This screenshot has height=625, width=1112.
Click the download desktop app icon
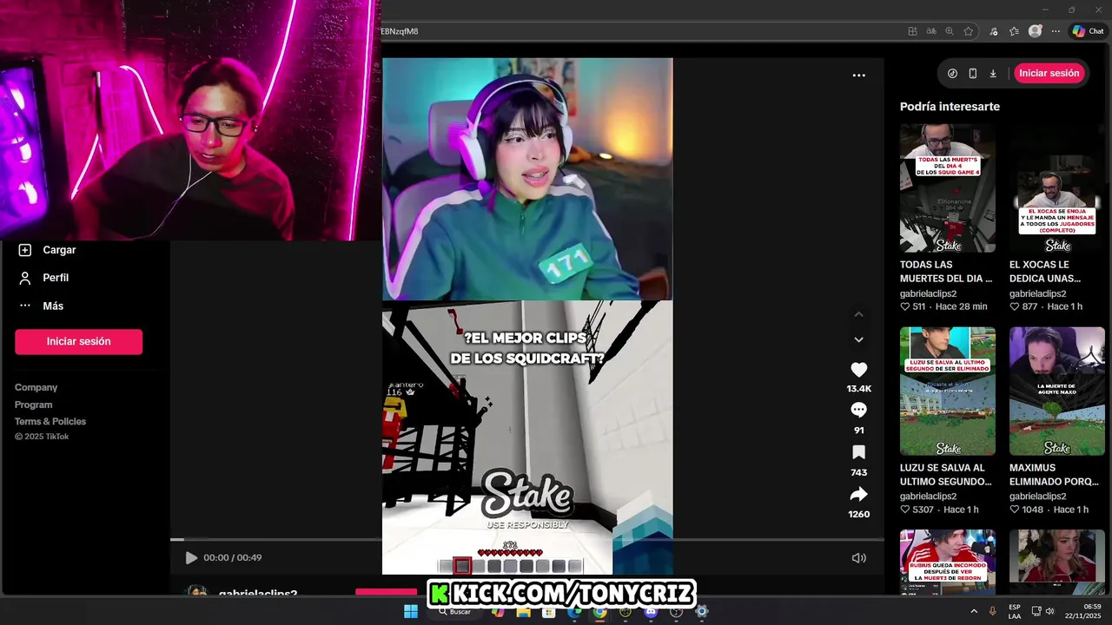[993, 74]
